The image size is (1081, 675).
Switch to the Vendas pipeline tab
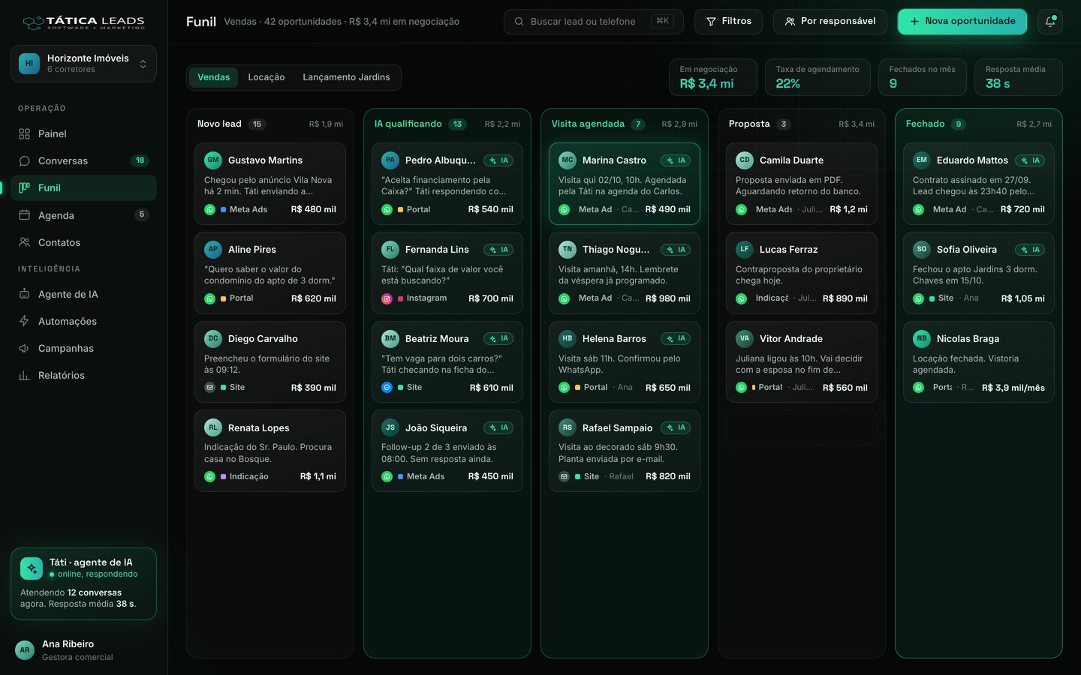tap(213, 77)
